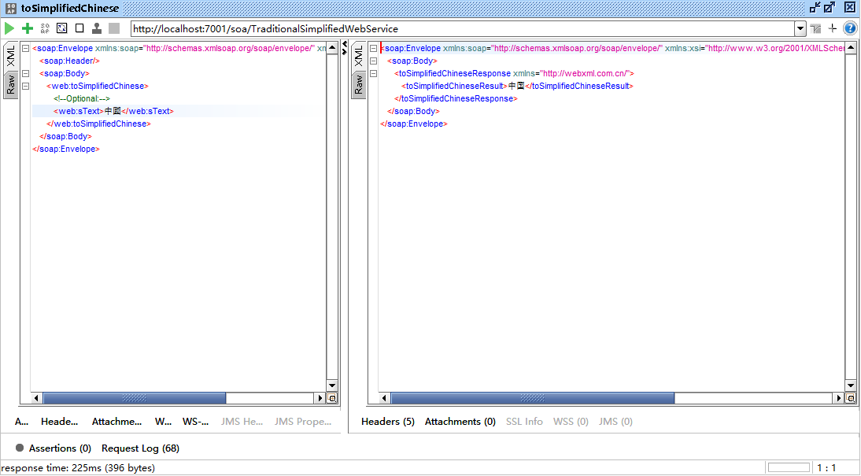
Task: Open the request 'Heade...' tab
Action: point(59,422)
